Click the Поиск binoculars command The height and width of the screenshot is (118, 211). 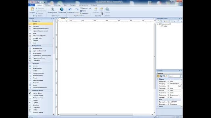click(83, 11)
